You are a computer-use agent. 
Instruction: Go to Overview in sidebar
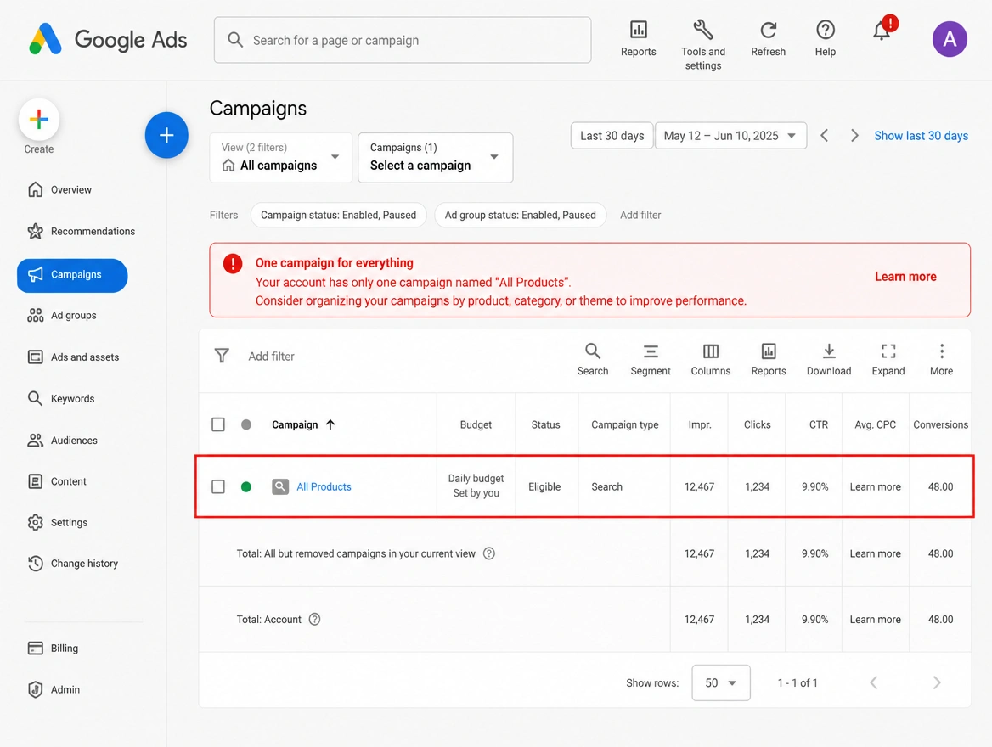pos(60,190)
